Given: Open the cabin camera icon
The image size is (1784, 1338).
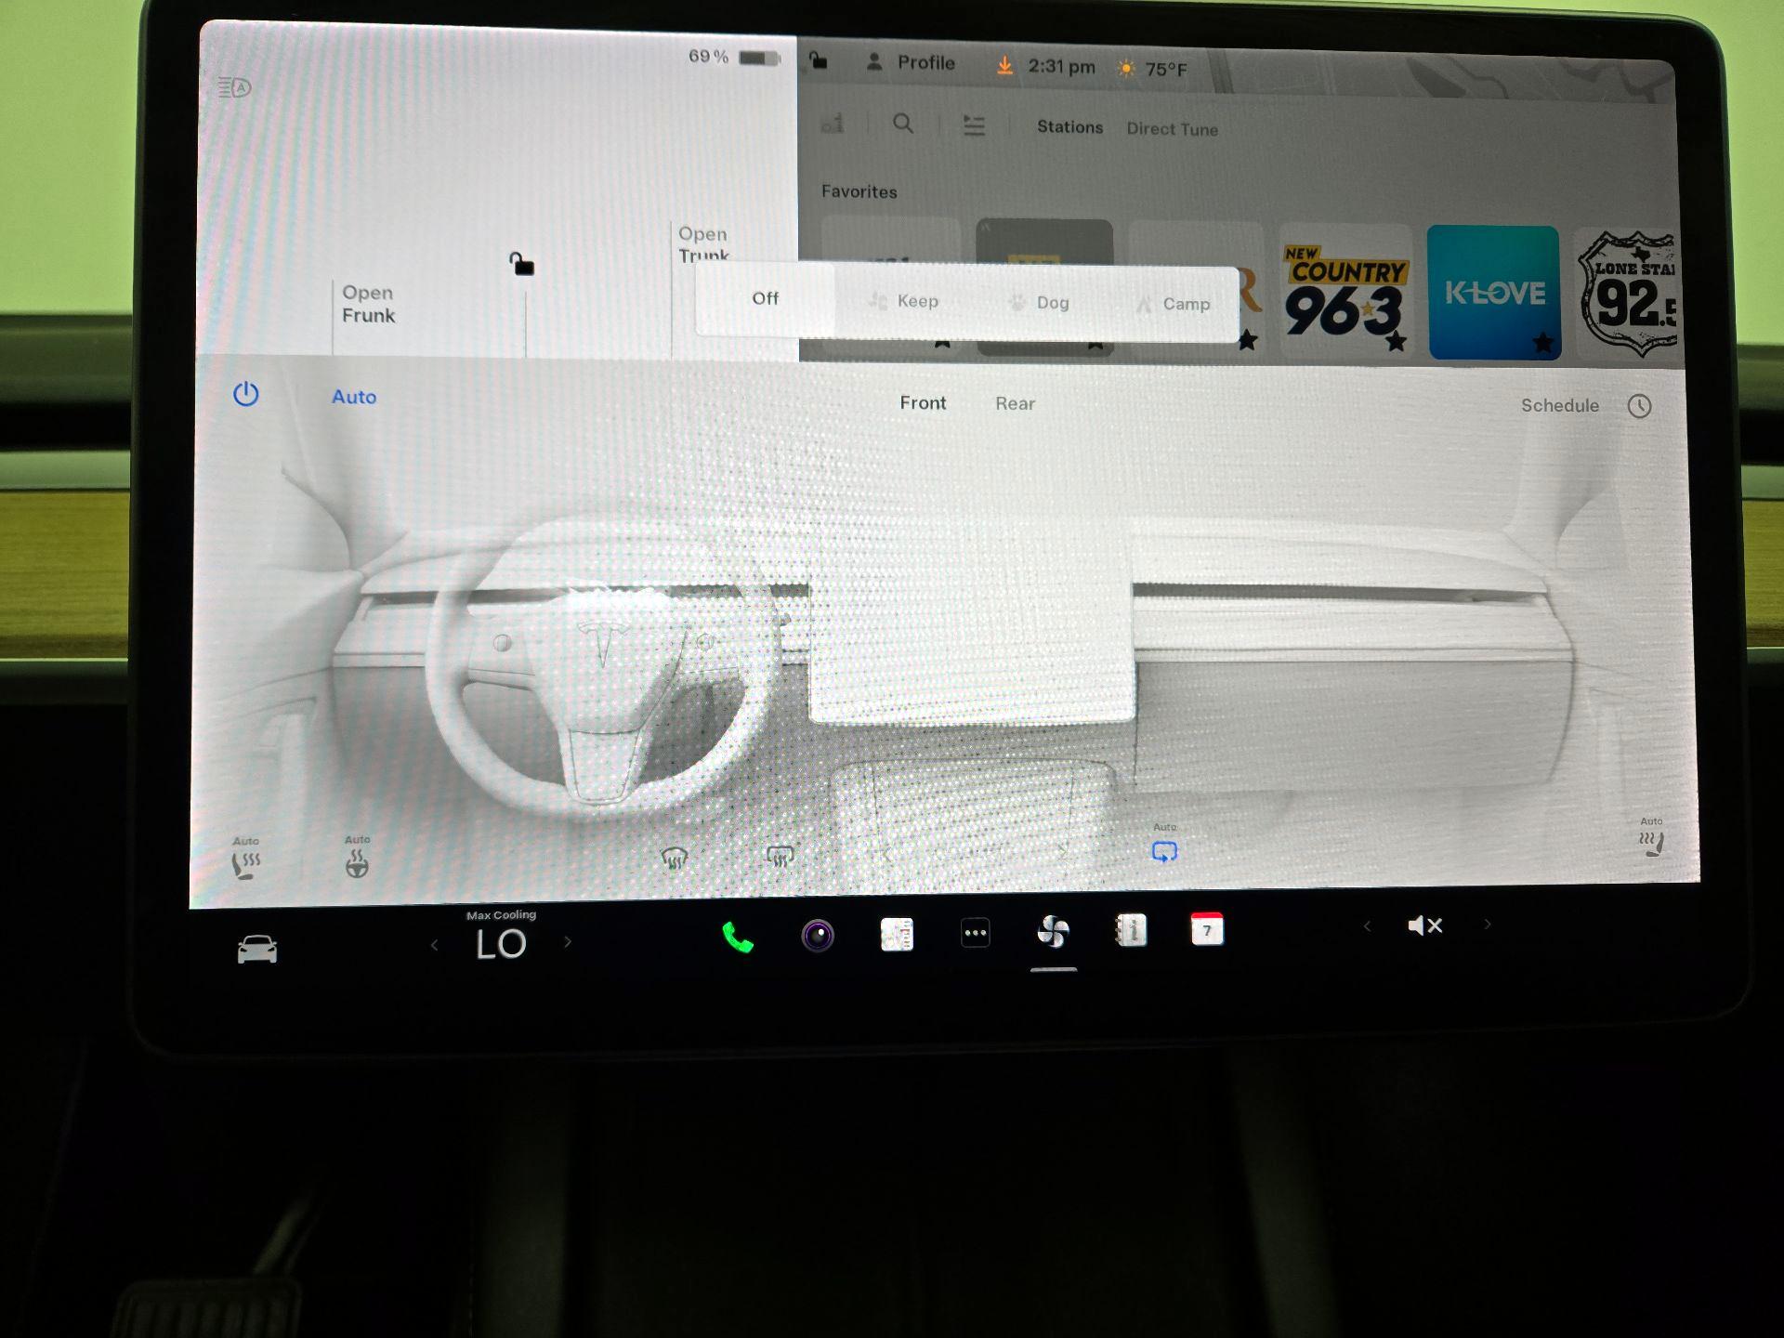Looking at the screenshot, I should coord(818,935).
